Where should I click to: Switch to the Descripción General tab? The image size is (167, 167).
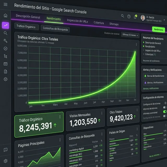28,17
